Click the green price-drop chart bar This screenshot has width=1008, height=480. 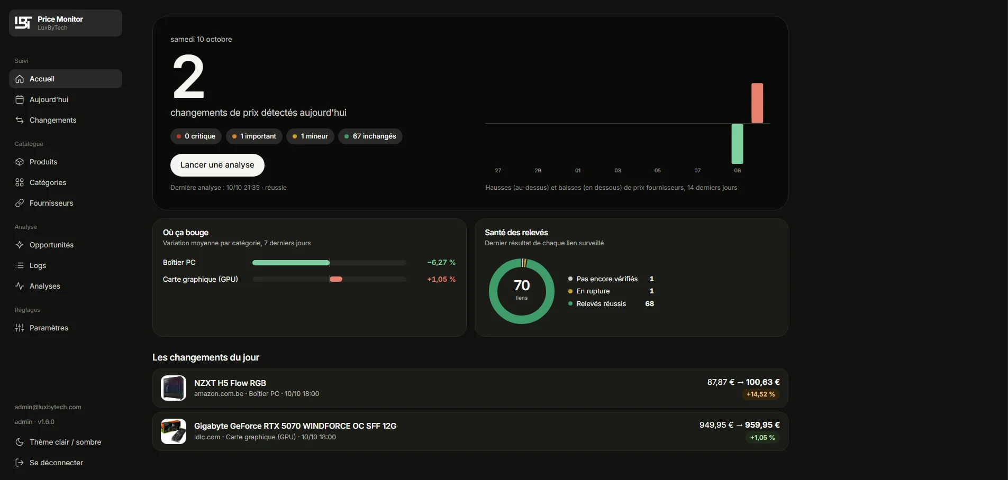(x=737, y=144)
